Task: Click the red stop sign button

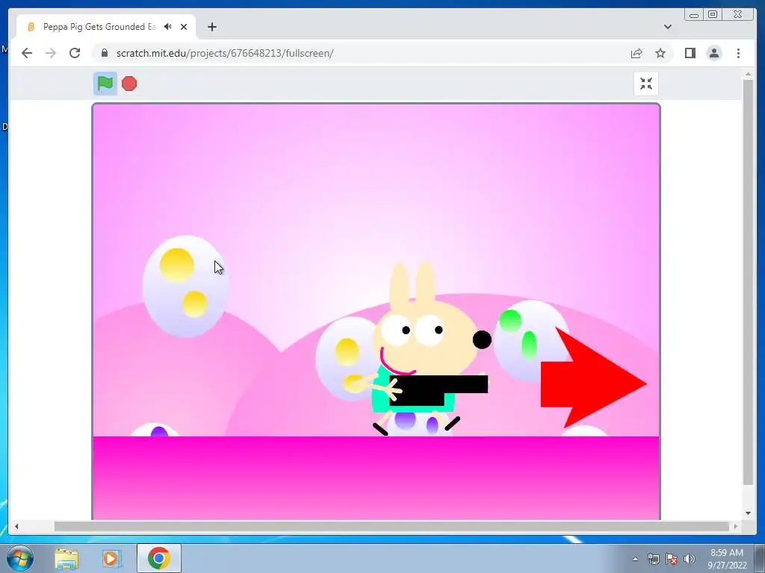Action: pos(129,84)
